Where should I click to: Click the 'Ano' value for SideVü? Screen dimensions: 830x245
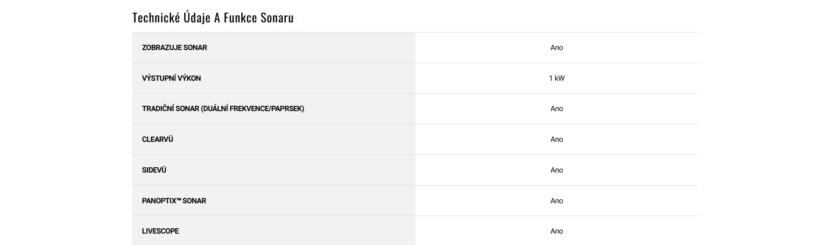[x=556, y=170]
